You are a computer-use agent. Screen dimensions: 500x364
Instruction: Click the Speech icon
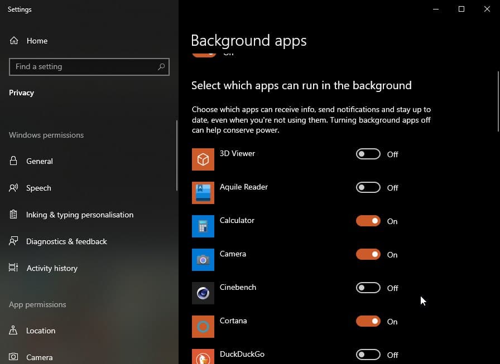tap(13, 187)
